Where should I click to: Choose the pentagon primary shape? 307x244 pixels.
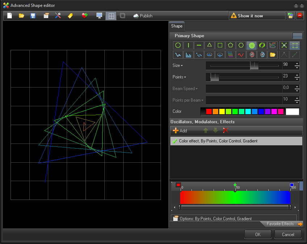click(x=230, y=45)
